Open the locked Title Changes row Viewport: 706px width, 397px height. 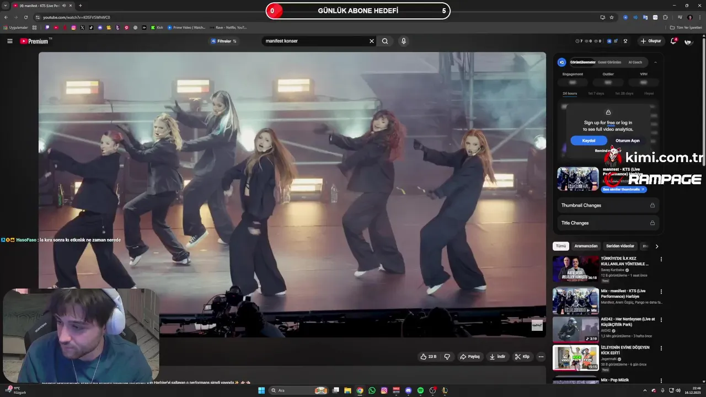coord(608,223)
